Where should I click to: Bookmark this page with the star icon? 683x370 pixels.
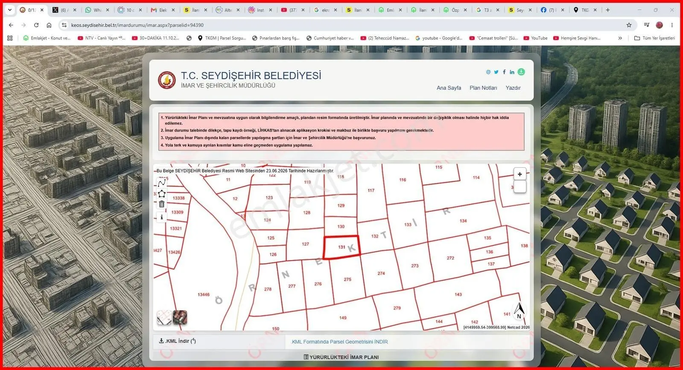click(629, 25)
